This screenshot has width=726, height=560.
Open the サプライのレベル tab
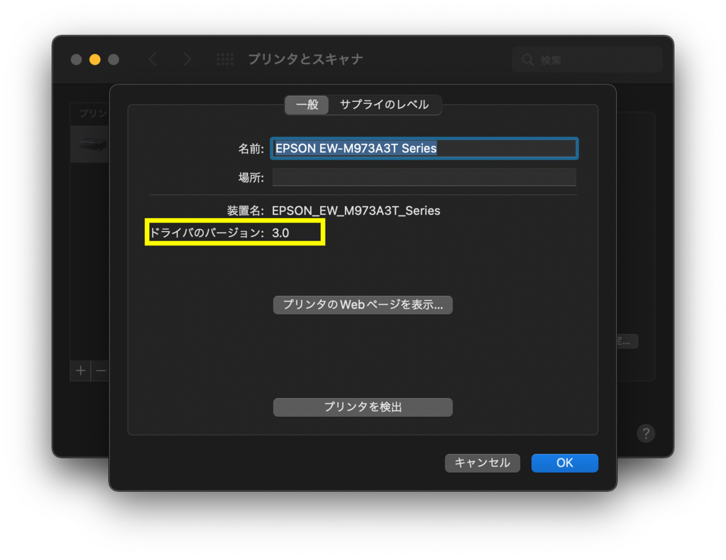(x=384, y=105)
